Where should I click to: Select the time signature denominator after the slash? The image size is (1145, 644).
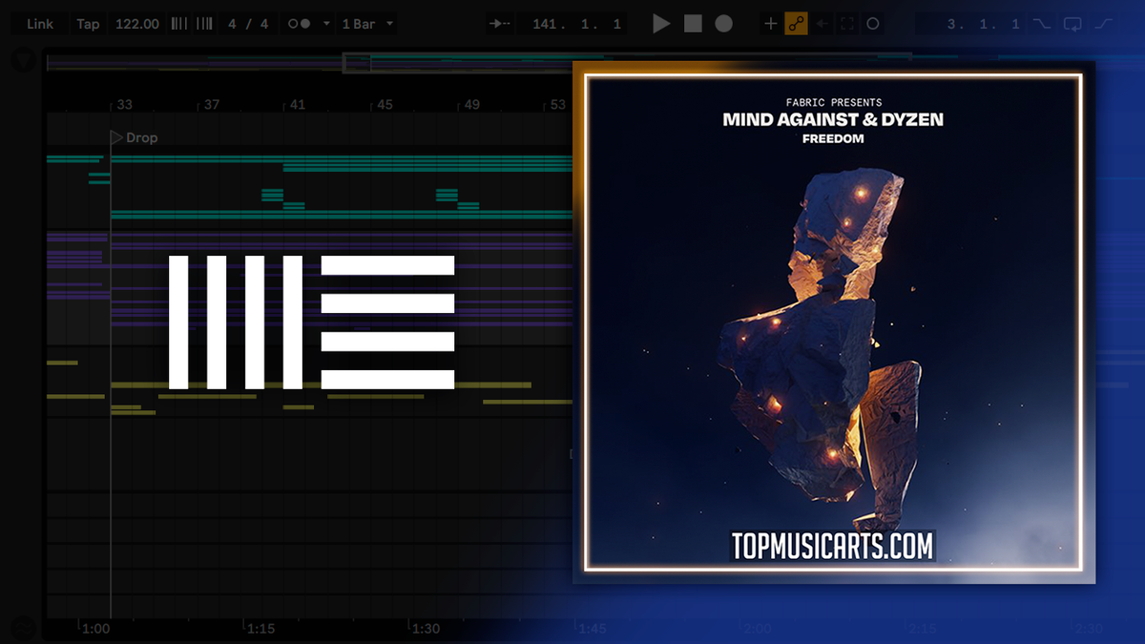point(264,24)
